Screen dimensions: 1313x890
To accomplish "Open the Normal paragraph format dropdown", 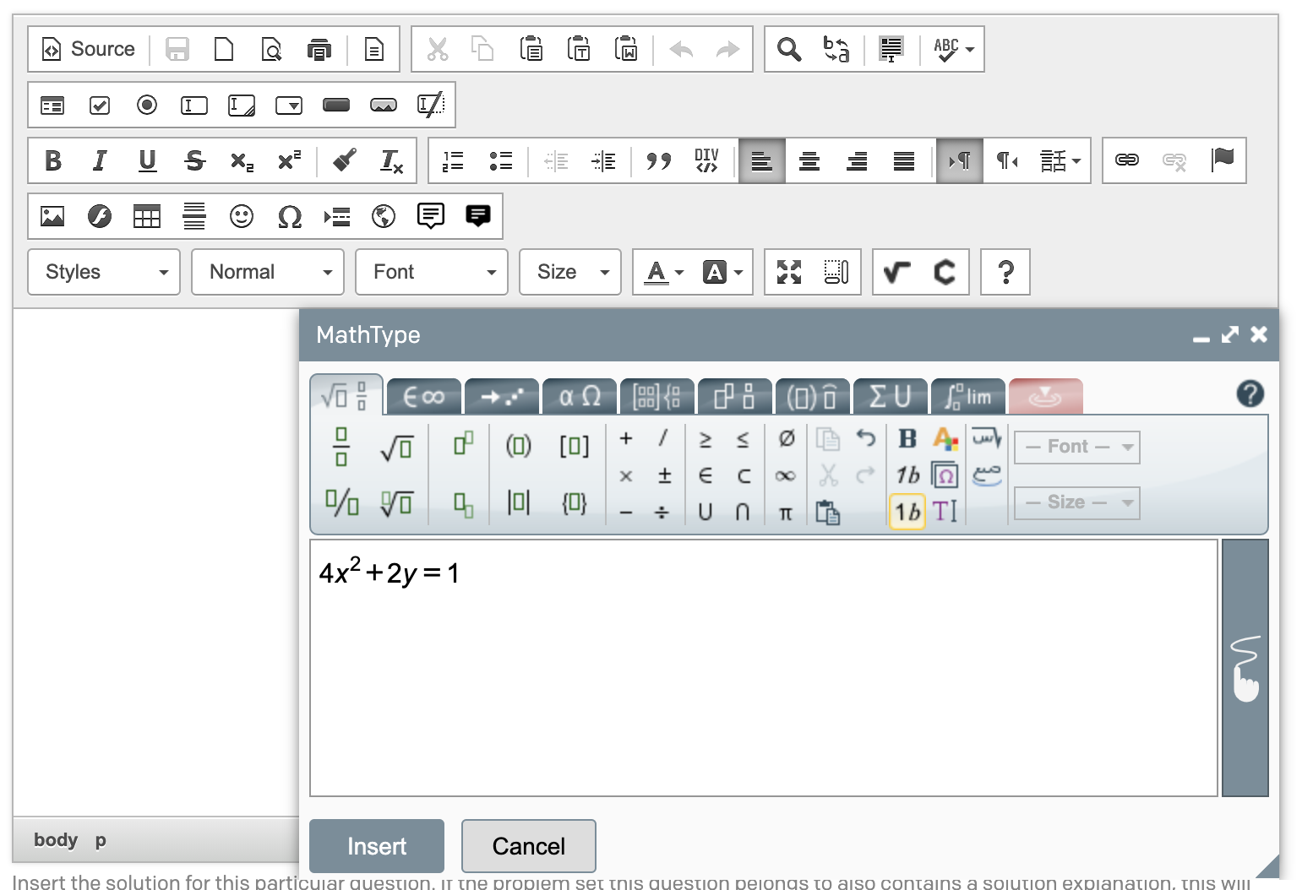I will [x=268, y=272].
